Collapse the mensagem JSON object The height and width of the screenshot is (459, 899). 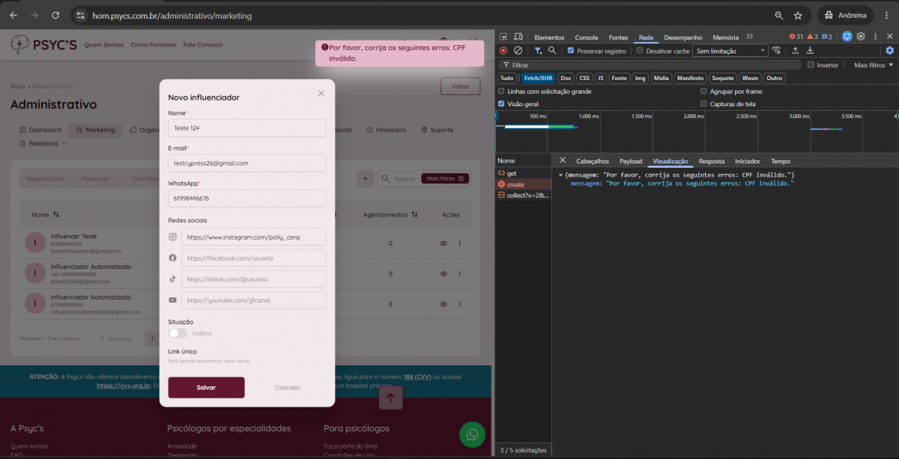click(x=559, y=174)
